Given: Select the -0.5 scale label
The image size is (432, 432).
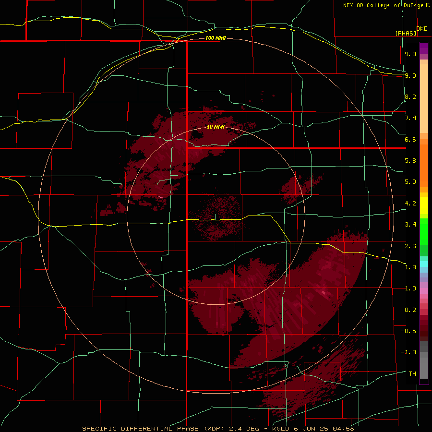Looking at the screenshot, I should [408, 331].
